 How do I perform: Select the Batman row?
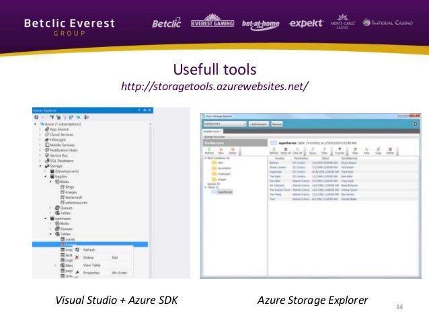tap(344, 163)
